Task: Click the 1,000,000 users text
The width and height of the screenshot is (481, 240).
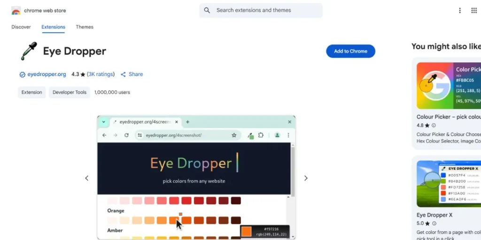Action: point(112,92)
